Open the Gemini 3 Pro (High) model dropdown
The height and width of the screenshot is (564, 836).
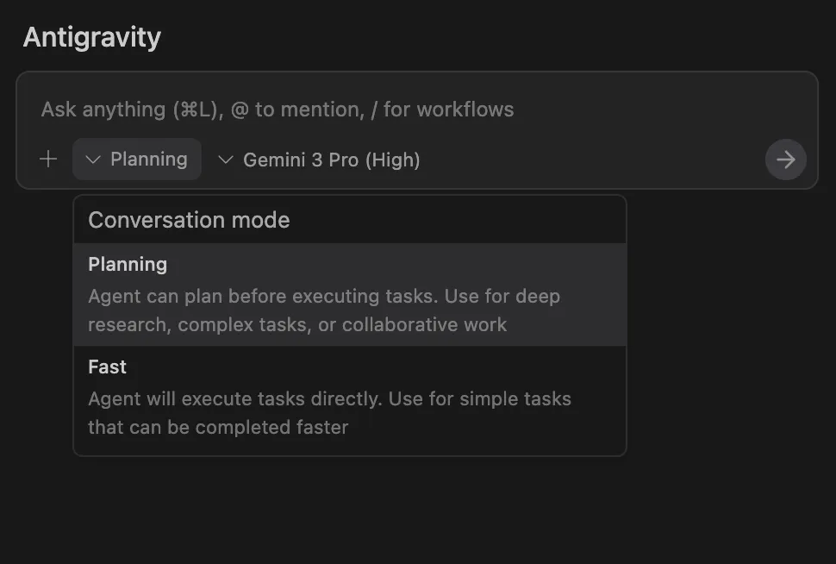[x=320, y=160]
